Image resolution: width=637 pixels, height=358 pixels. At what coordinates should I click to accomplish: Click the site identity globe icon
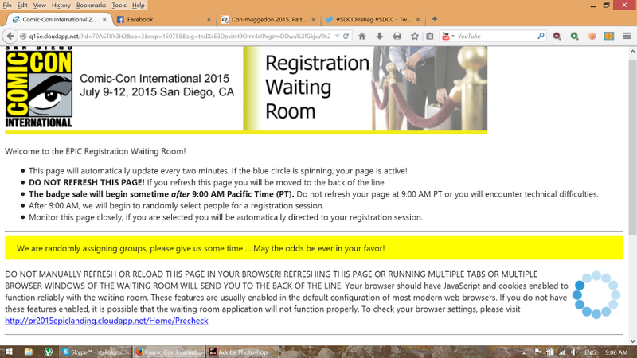23,36
